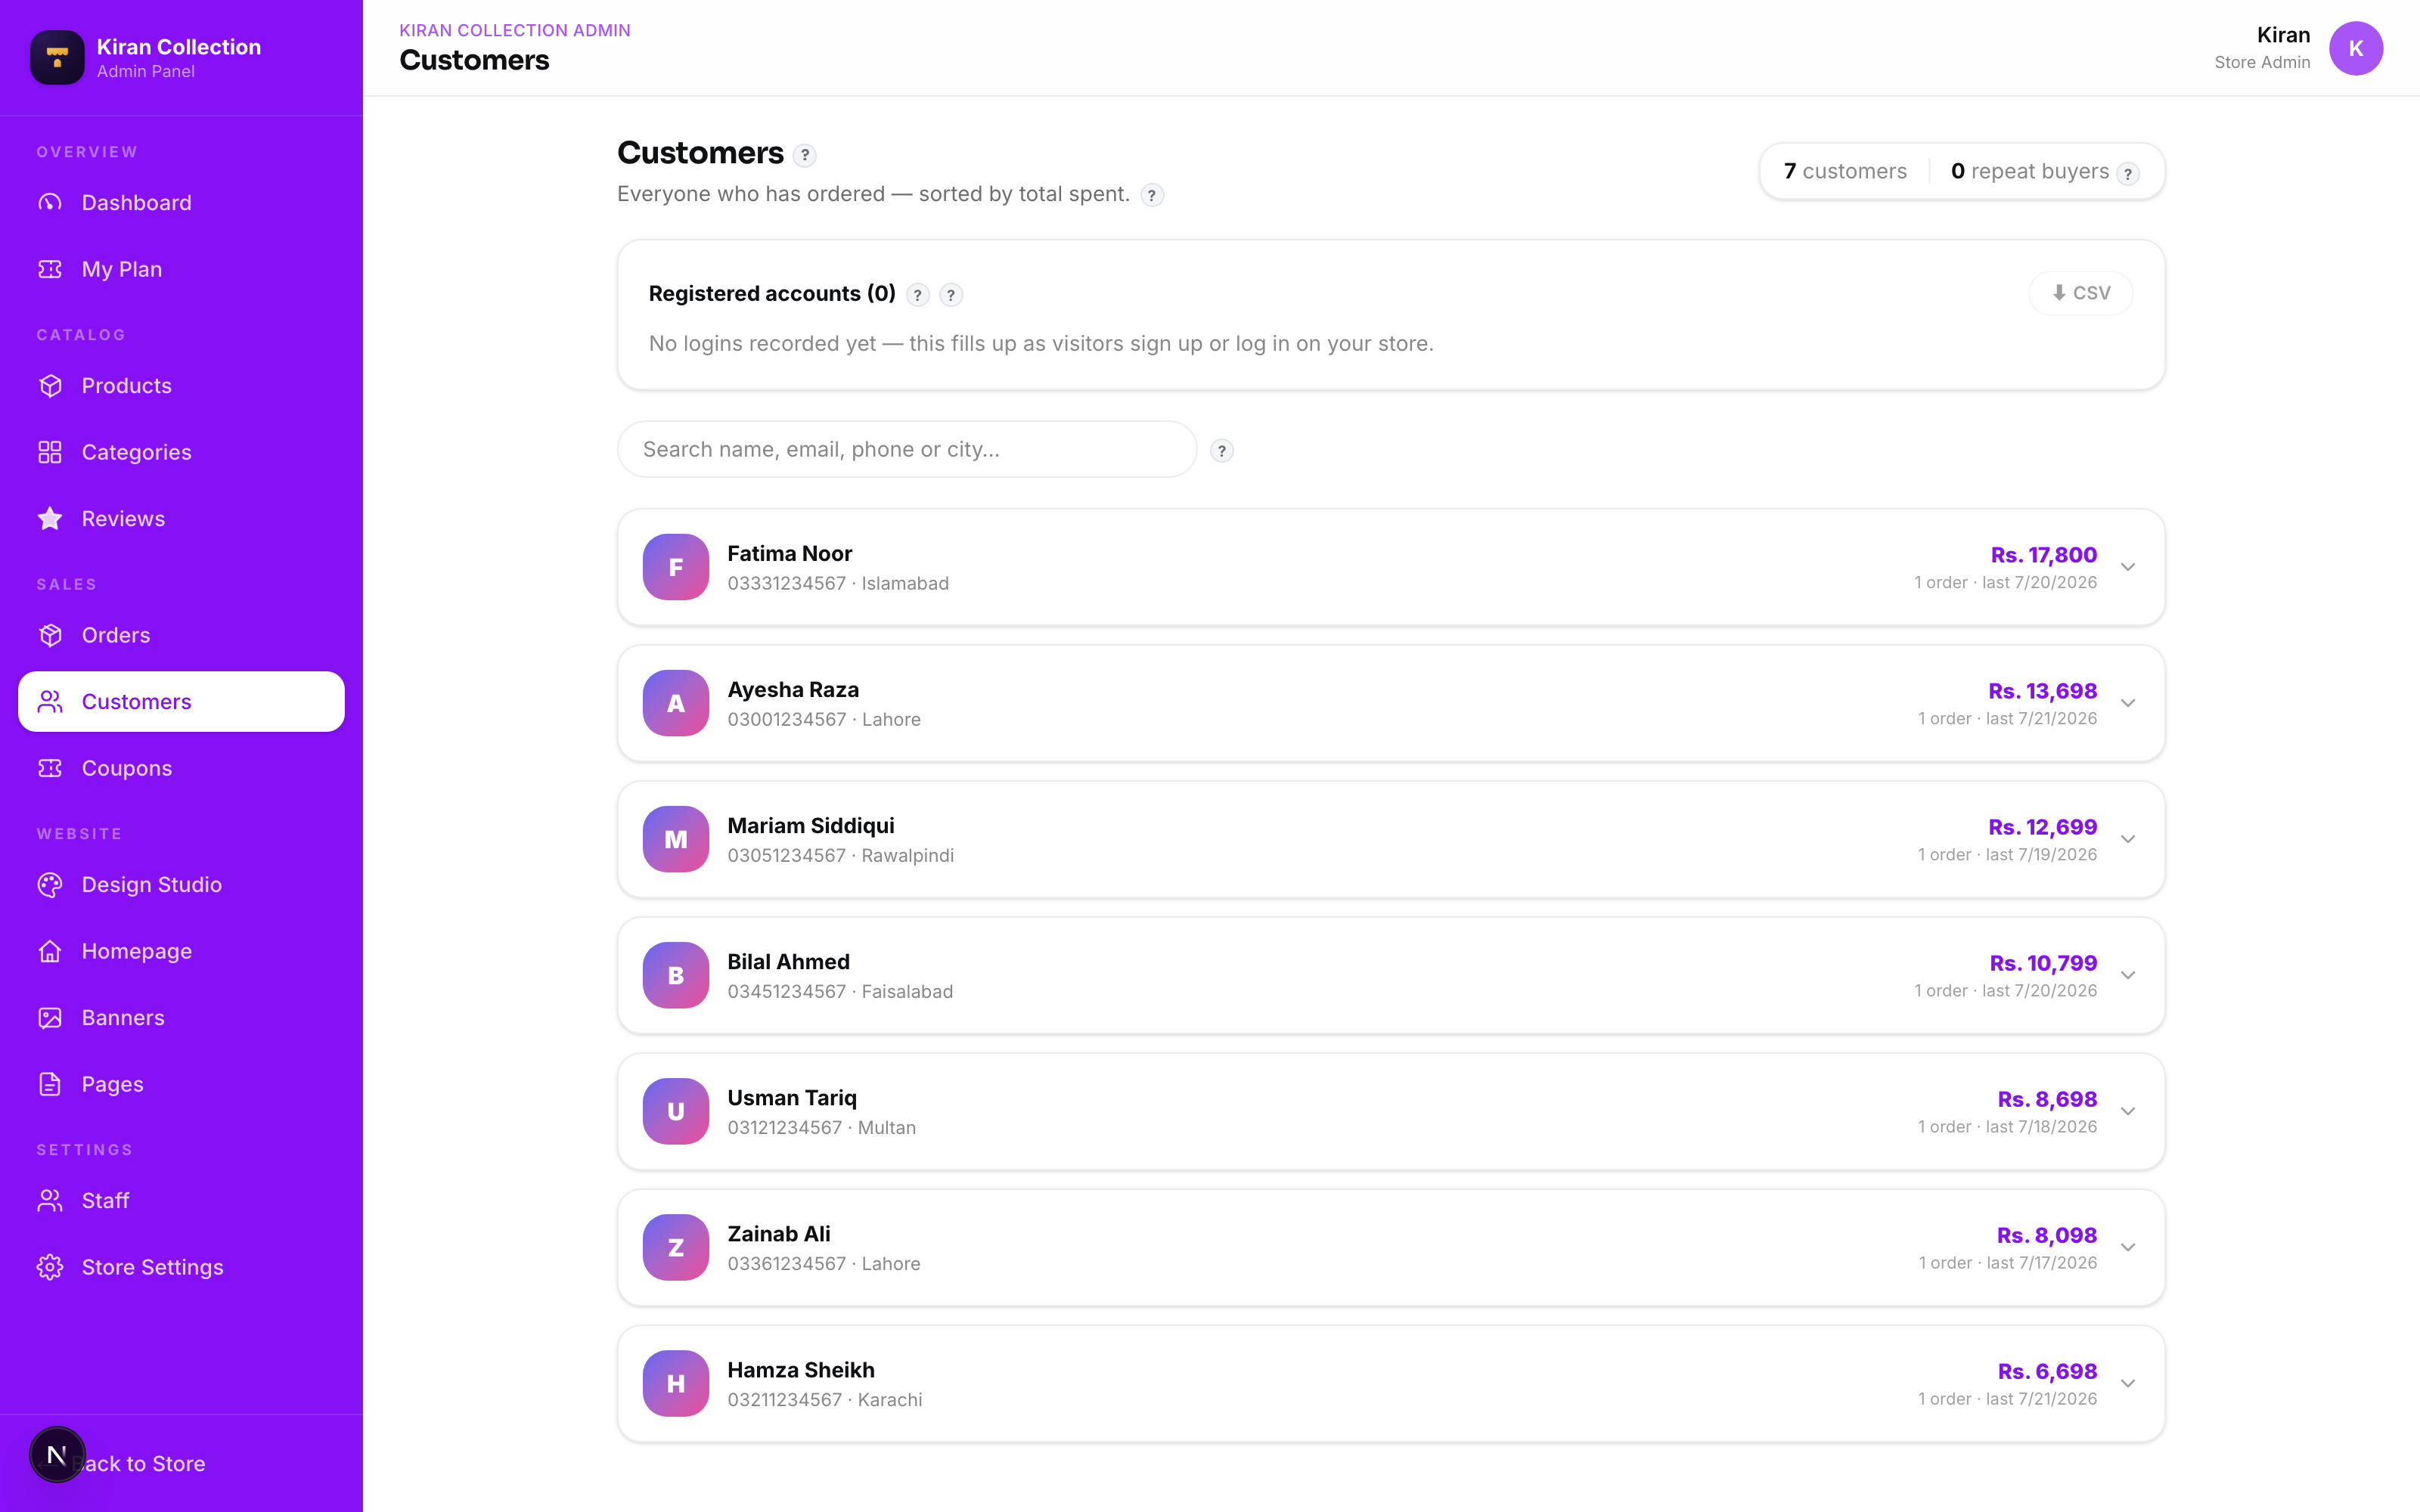Open the Categories menu item

point(181,452)
